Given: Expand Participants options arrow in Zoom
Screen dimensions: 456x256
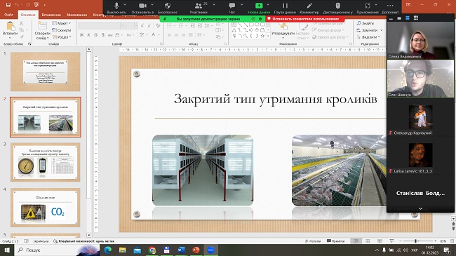Looking at the screenshot, I should tap(214, 5).
